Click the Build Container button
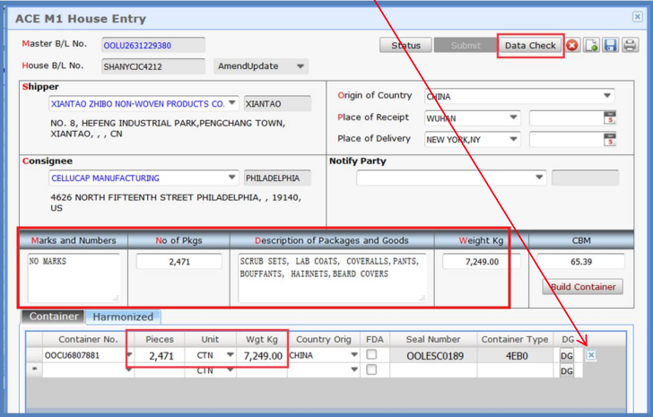The width and height of the screenshot is (653, 417). pos(582,287)
